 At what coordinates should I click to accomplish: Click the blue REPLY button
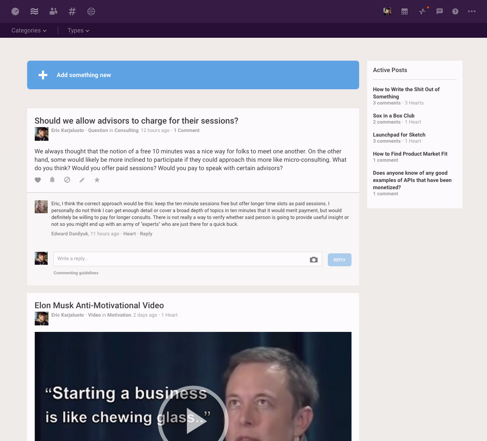pyautogui.click(x=340, y=260)
